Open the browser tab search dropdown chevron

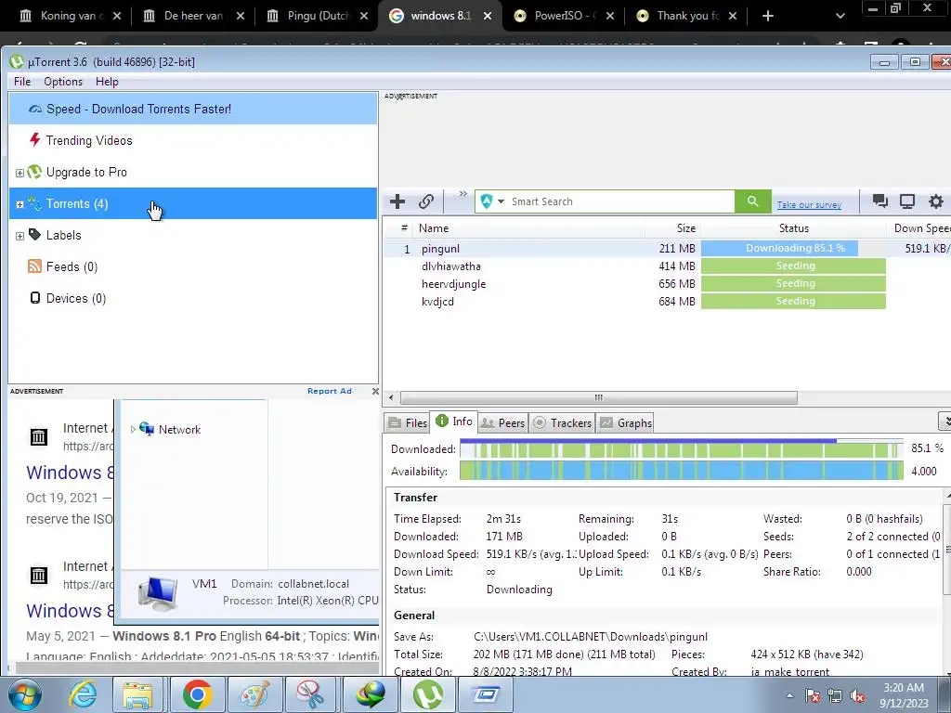tap(840, 16)
